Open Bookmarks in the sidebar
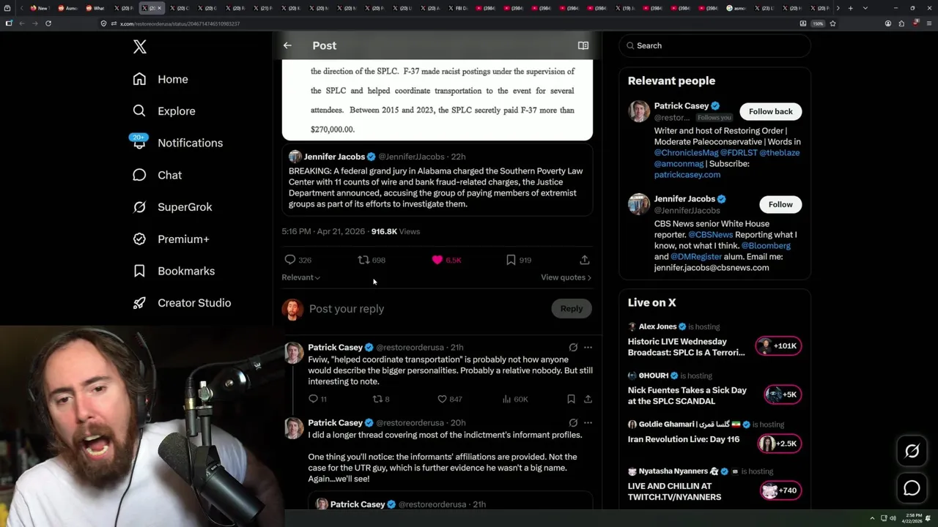 (174, 271)
